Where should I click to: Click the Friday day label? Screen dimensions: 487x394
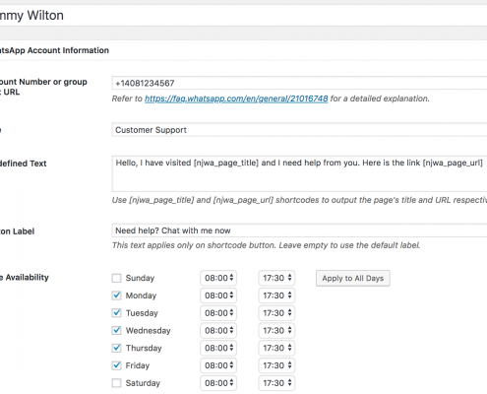(x=138, y=365)
